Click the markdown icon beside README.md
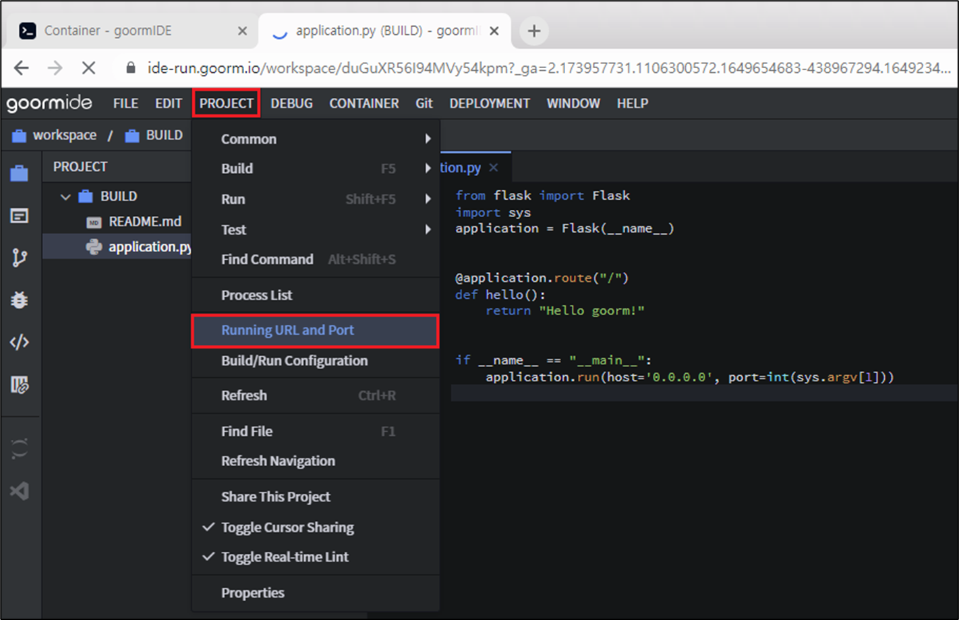Viewport: 959px width, 620px height. (x=94, y=222)
